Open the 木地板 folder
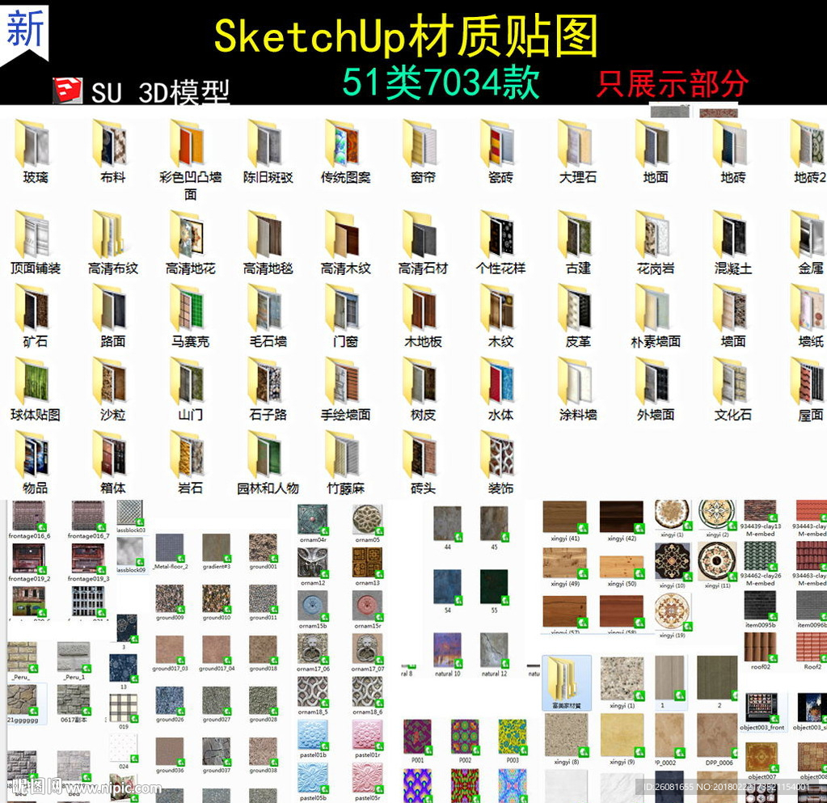The height and width of the screenshot is (803, 827). pyautogui.click(x=422, y=308)
